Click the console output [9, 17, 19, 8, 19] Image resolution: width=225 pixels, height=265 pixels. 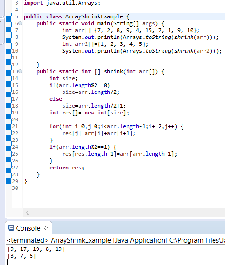coord(36,249)
